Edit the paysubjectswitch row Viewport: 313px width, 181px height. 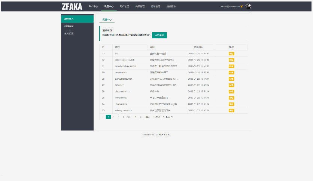[231, 79]
